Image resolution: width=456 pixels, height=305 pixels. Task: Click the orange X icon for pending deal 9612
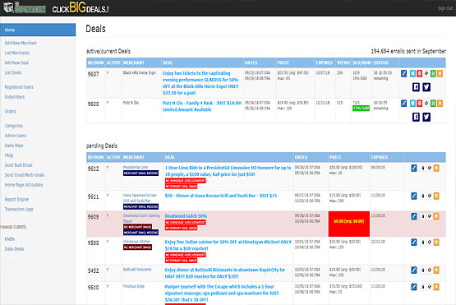(436, 169)
